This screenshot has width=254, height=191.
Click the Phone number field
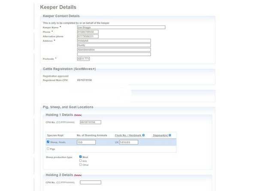88,32
